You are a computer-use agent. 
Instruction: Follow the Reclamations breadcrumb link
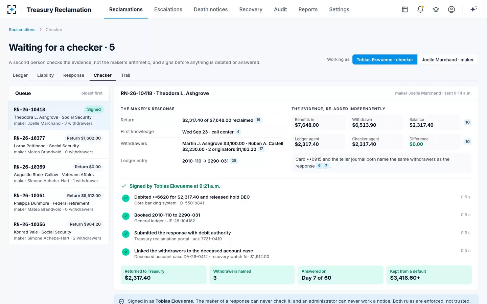point(22,30)
